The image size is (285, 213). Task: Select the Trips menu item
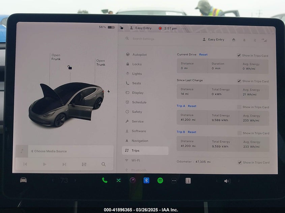145,150
